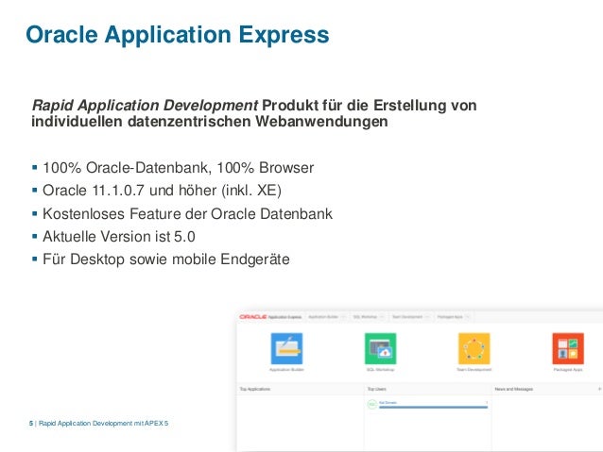Image resolution: width=603 pixels, height=452 pixels.
Task: Click the Top Users panel heading
Action: point(377,389)
